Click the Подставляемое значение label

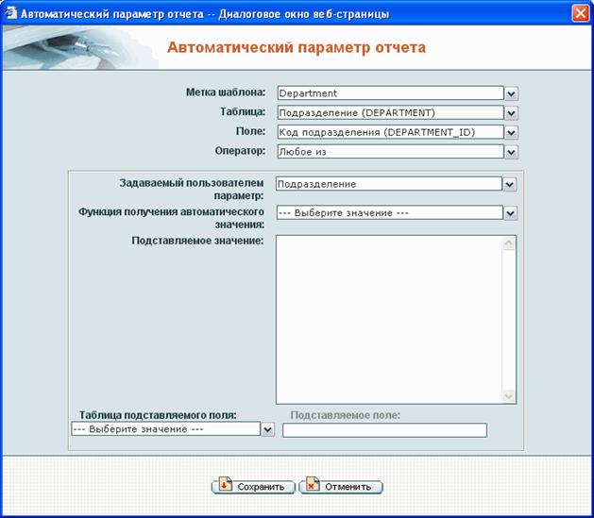tap(197, 241)
